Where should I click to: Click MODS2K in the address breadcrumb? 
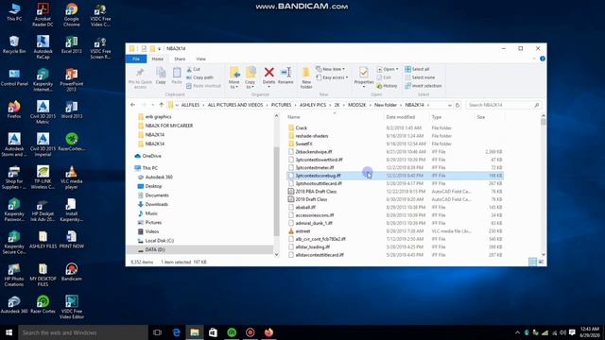click(x=357, y=105)
